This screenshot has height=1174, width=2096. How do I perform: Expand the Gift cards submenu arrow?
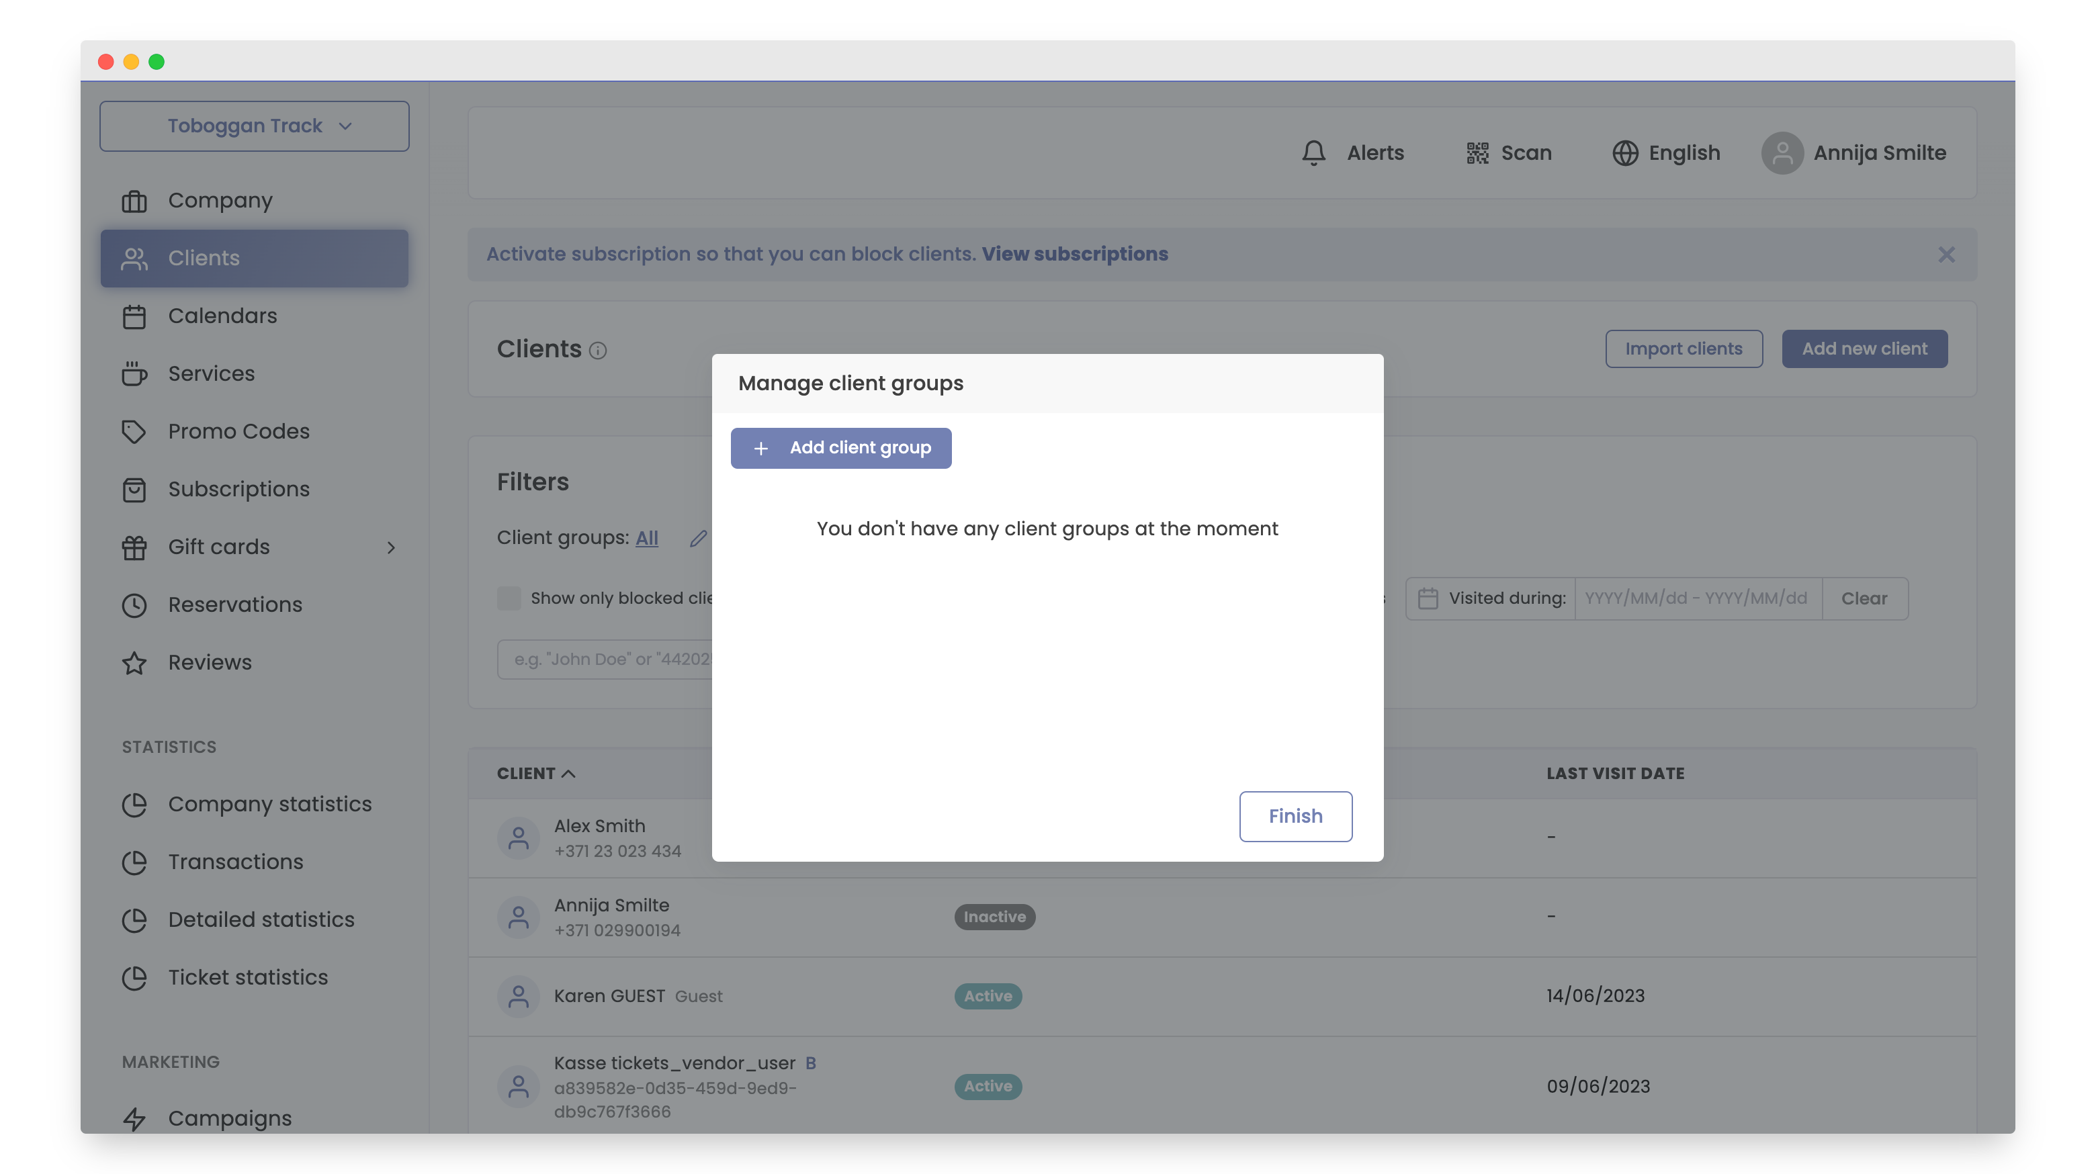pyautogui.click(x=392, y=547)
